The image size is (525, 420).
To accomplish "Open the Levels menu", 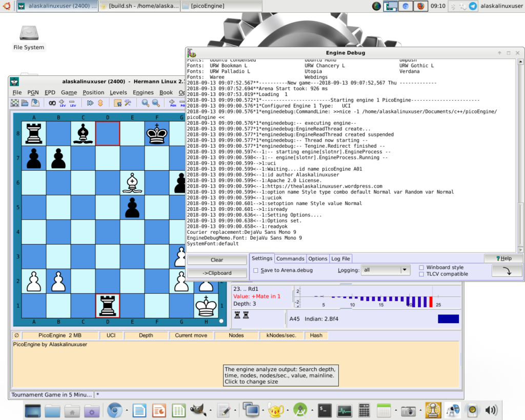I will pyautogui.click(x=118, y=93).
